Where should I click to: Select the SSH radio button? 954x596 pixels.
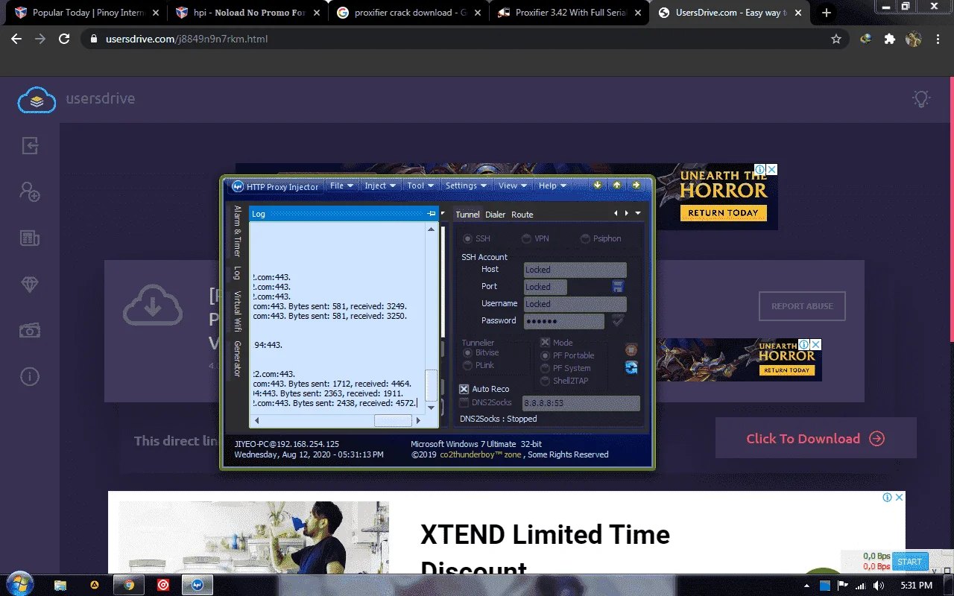[467, 238]
